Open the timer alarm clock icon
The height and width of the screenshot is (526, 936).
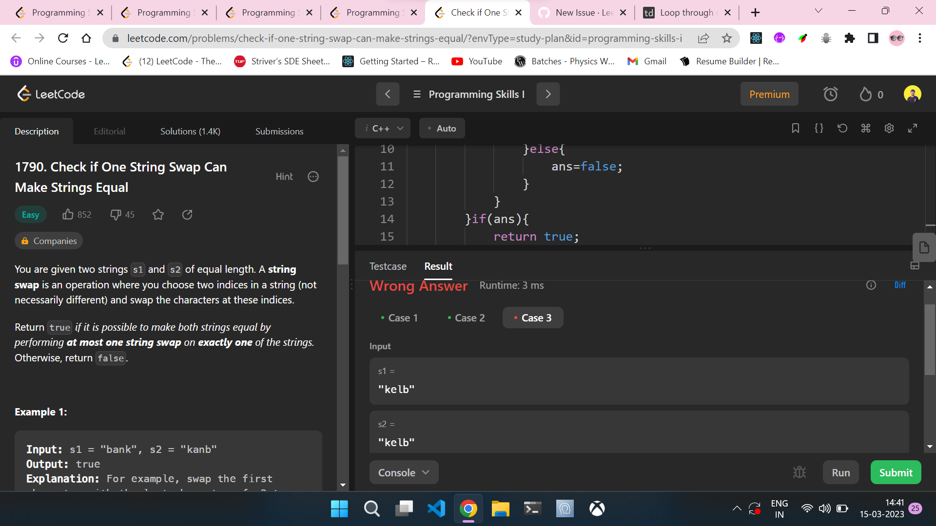pos(830,94)
